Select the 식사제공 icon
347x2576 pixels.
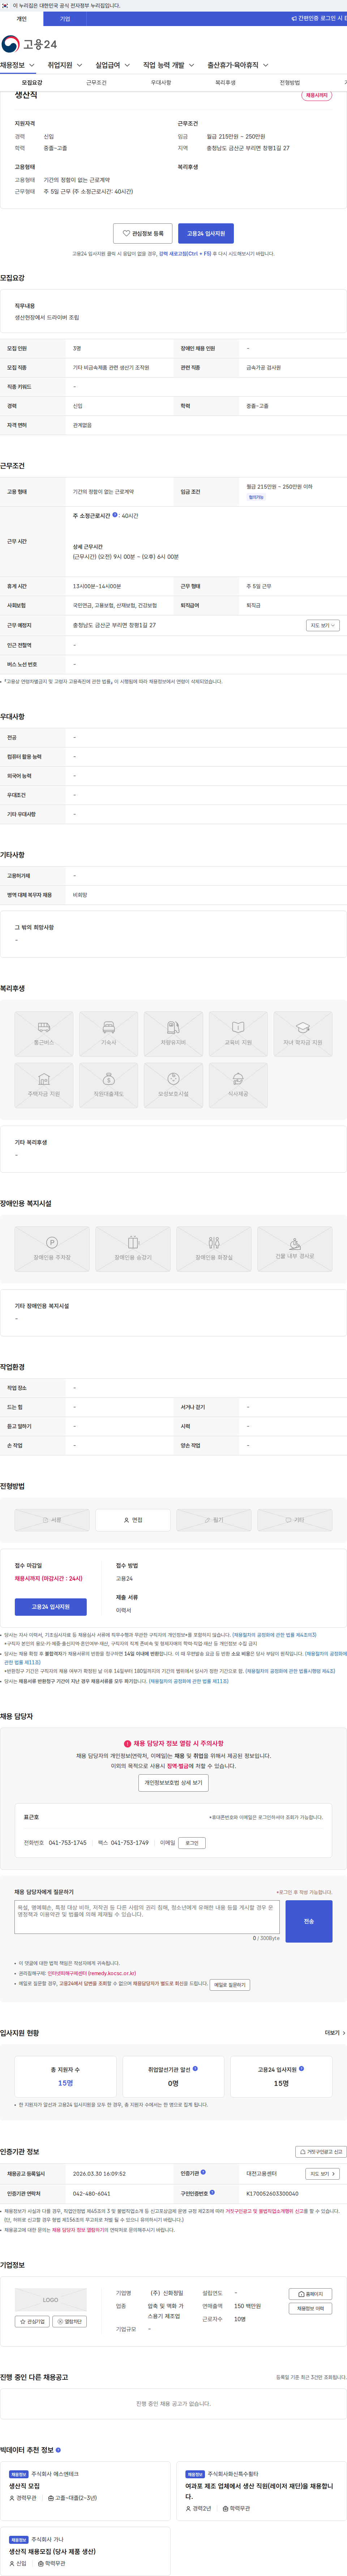pyautogui.click(x=238, y=1085)
